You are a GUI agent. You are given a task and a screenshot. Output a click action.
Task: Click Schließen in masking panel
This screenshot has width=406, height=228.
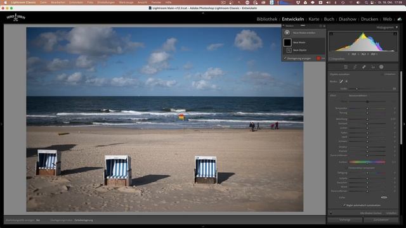391,213
